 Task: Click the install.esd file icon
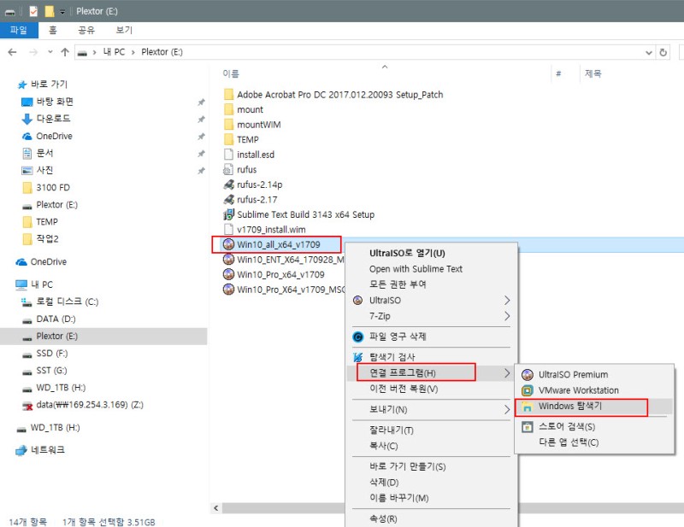click(x=228, y=155)
